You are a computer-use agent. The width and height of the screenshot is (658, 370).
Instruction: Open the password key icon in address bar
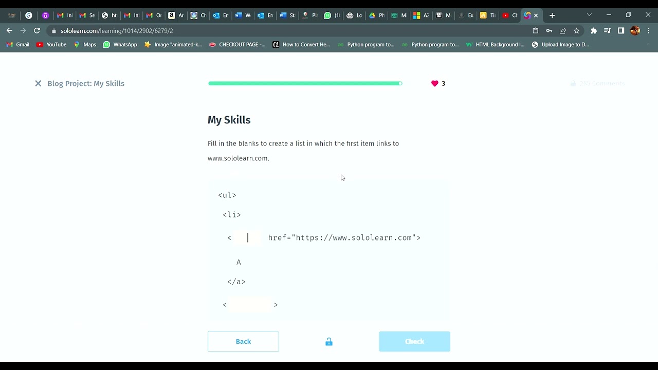[549, 31]
